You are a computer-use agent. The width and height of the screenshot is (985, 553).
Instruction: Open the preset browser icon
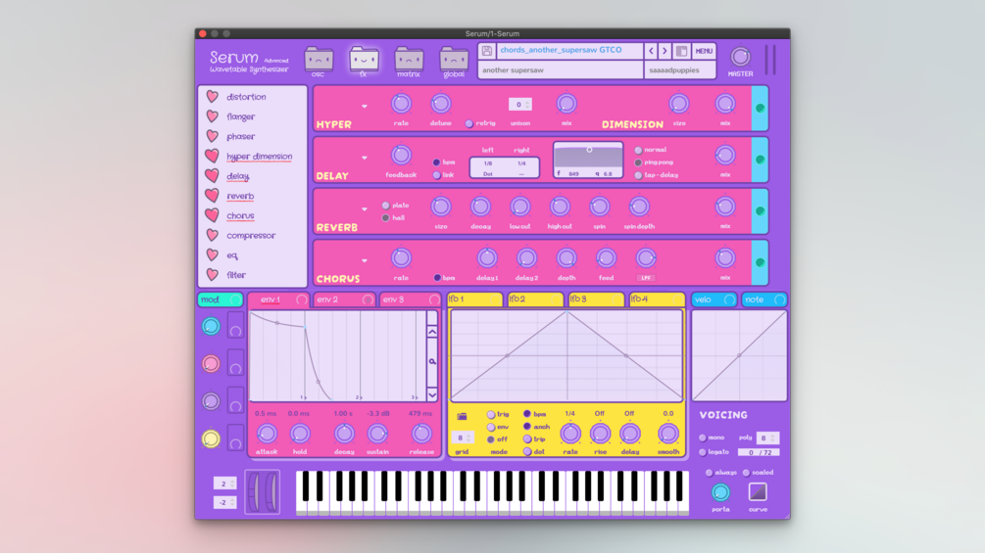pos(681,51)
